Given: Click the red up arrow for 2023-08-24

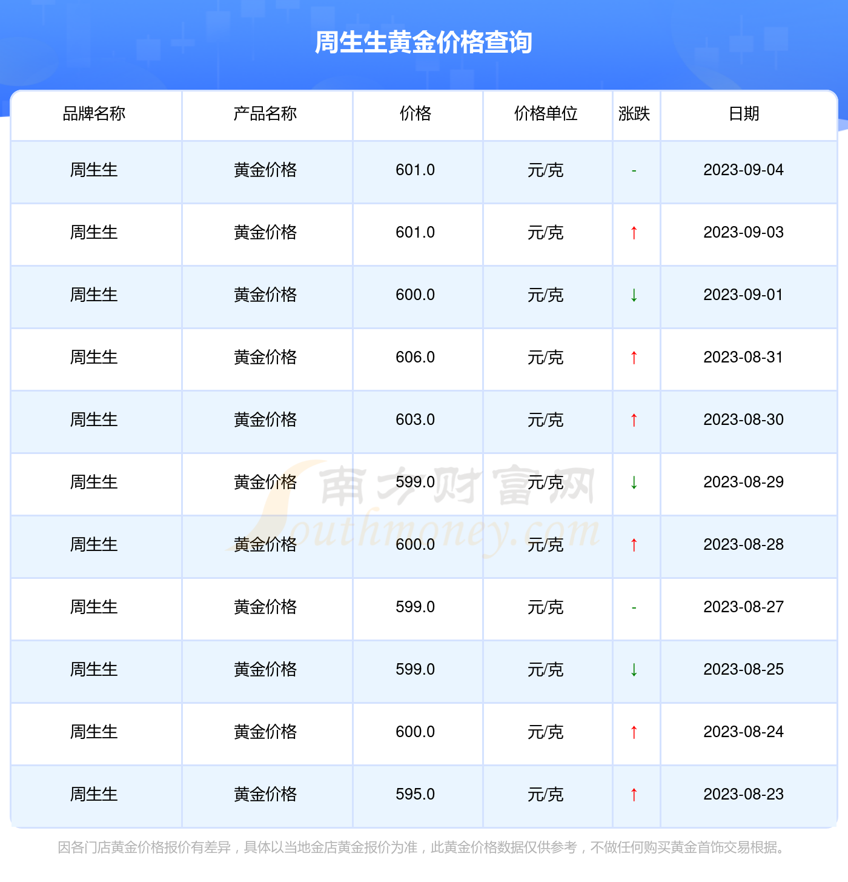Looking at the screenshot, I should [x=634, y=732].
